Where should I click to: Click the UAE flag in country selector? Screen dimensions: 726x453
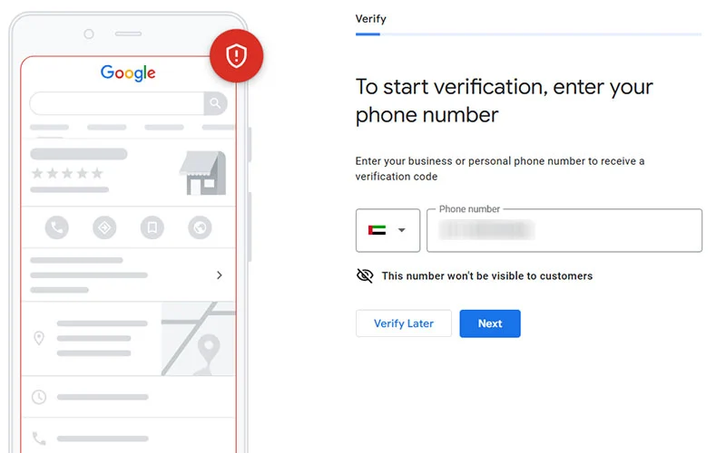[377, 230]
